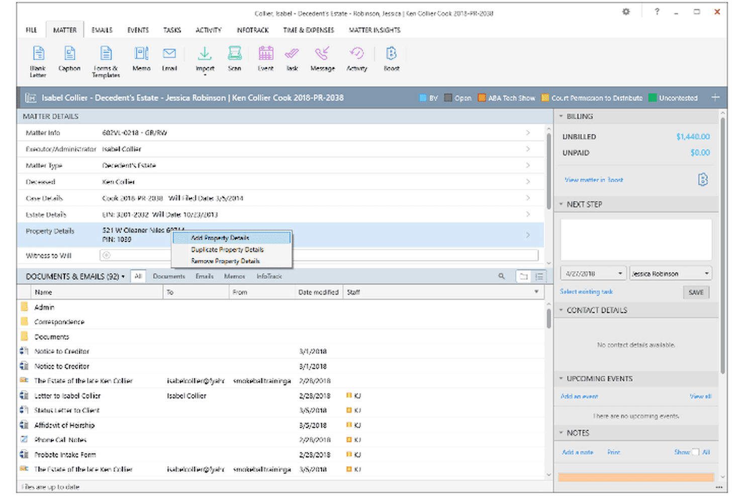Open the Activity ribbon tool
Image resolution: width=744 pixels, height=496 pixels.
(357, 59)
